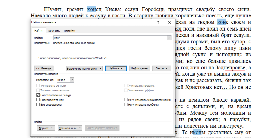Click the underlined word Горобець in document
Viewport: 270px width, 138px height.
tap(153, 9)
